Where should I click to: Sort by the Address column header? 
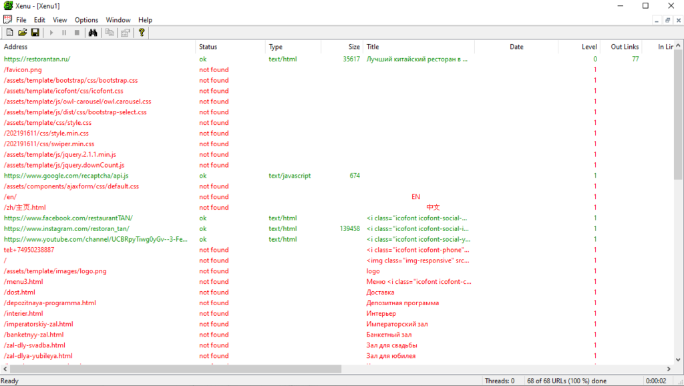[16, 47]
